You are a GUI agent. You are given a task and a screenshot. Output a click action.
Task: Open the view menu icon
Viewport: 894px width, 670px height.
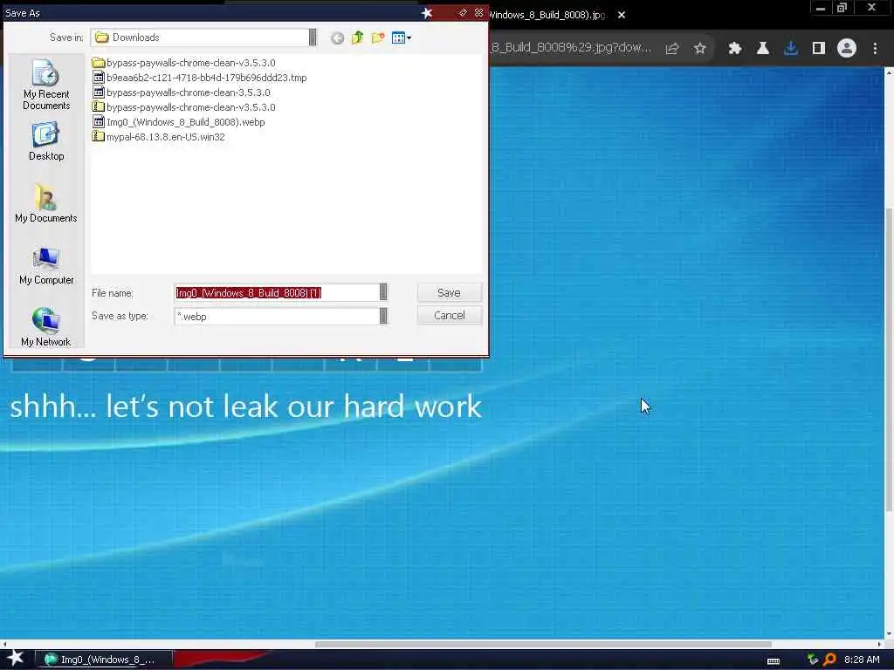[402, 38]
